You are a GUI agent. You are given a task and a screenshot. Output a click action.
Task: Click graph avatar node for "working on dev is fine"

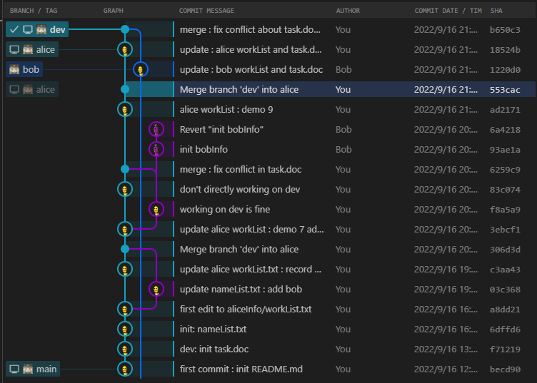coord(156,210)
